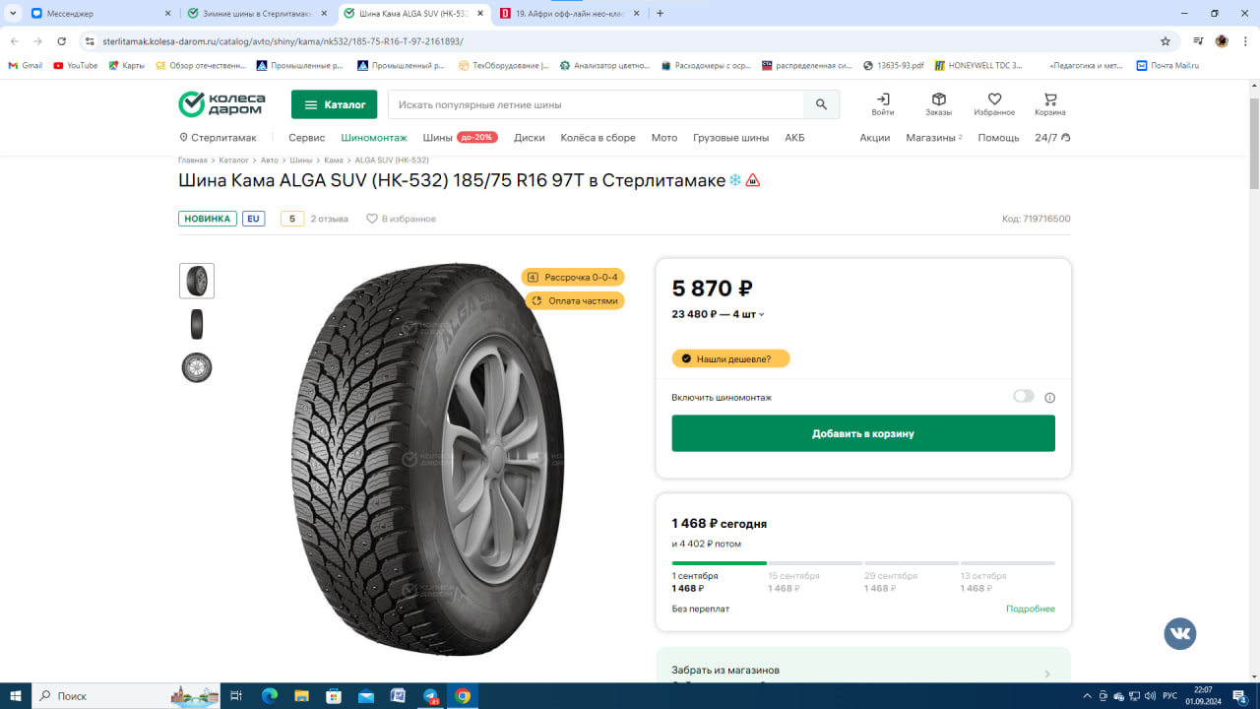This screenshot has width=1260, height=709.
Task: Open Chrome from the Windows taskbar
Action: [x=462, y=696]
